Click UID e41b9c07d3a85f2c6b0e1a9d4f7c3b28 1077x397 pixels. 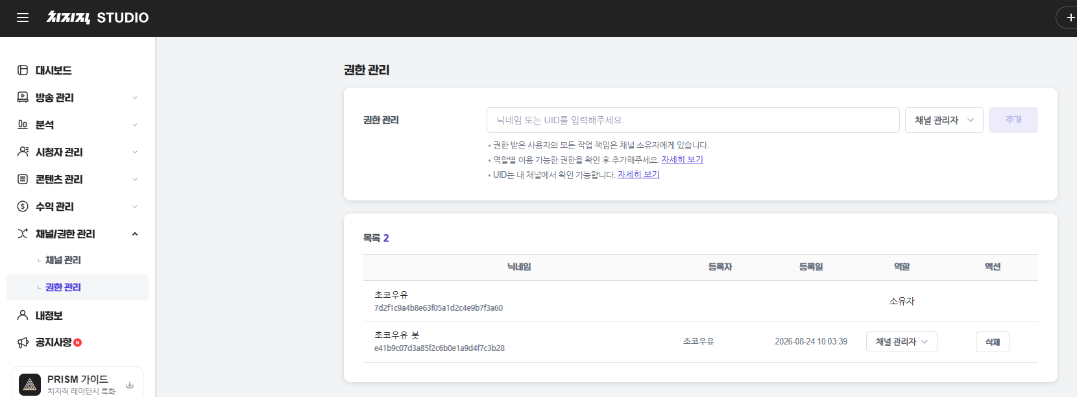(439, 348)
